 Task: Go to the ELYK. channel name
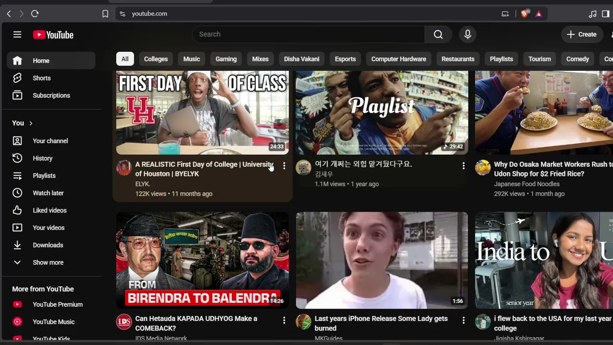coord(143,184)
